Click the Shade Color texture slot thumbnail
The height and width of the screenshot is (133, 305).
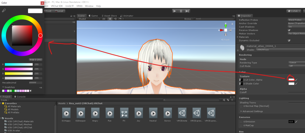(241, 83)
